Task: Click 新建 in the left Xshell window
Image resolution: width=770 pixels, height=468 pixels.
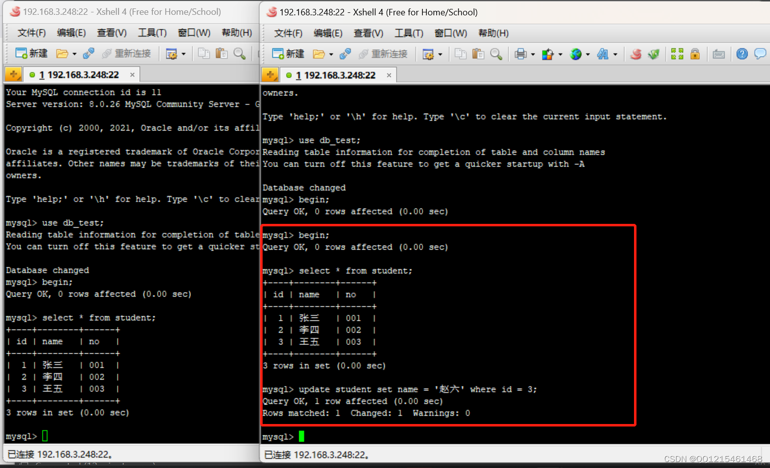Action: click(x=32, y=53)
